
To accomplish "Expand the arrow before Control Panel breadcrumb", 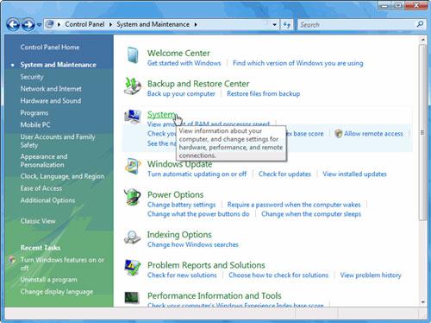I will (x=59, y=25).
